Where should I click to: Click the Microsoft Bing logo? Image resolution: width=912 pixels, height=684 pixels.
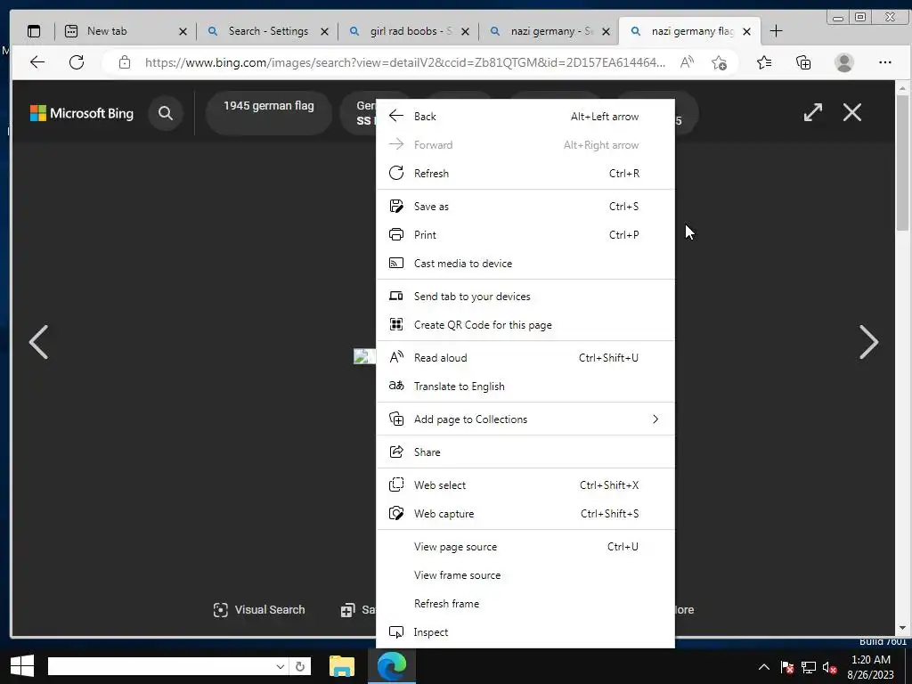81,113
